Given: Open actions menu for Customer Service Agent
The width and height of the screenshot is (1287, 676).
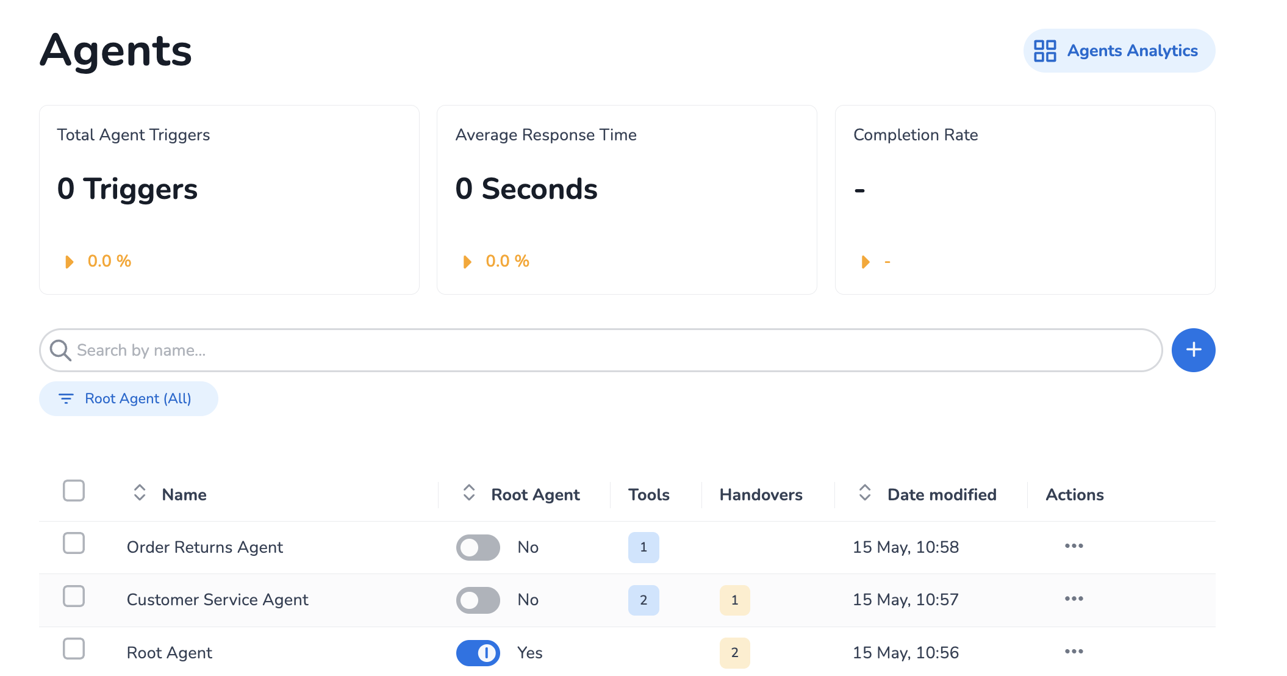Looking at the screenshot, I should coord(1074,599).
